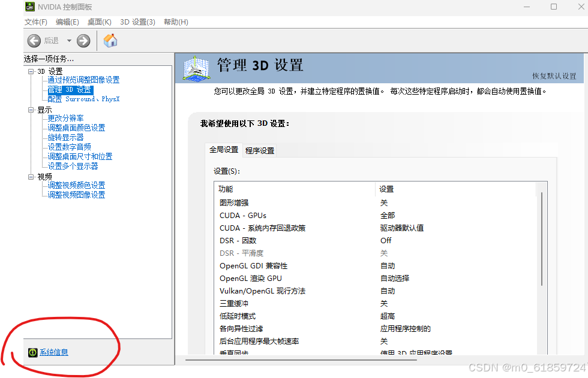Switch to the 程序设置 tab
This screenshot has height=378, width=588.
pyautogui.click(x=259, y=150)
